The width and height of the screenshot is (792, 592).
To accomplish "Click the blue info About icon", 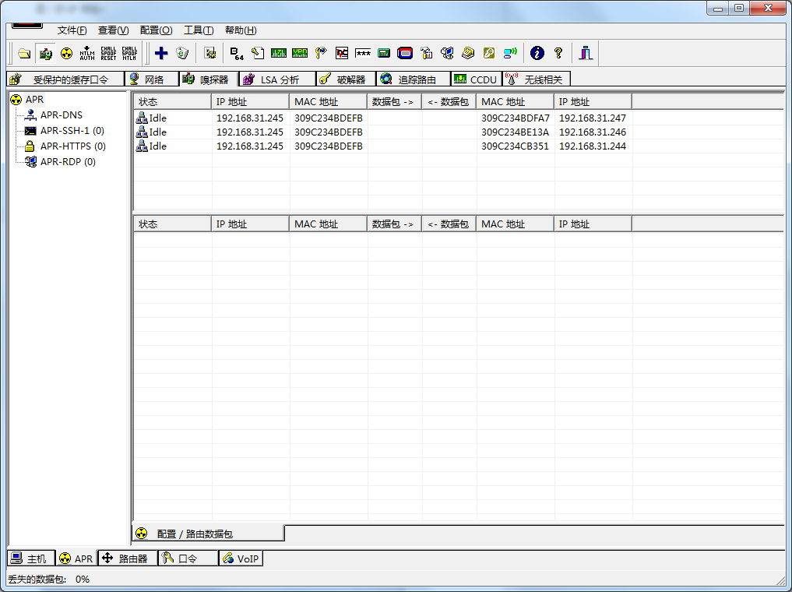I will coord(537,53).
